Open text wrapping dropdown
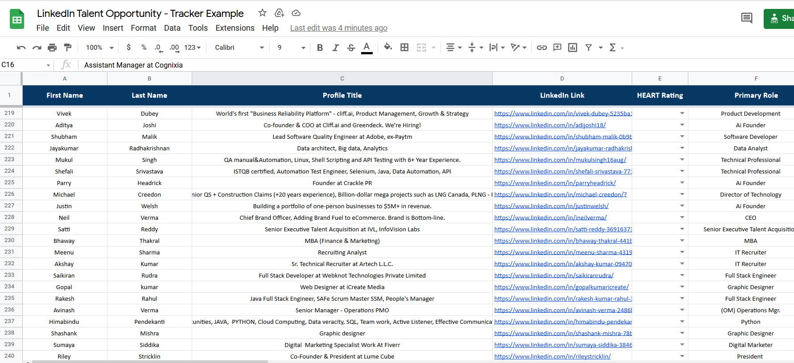The height and width of the screenshot is (363, 794). pos(497,48)
